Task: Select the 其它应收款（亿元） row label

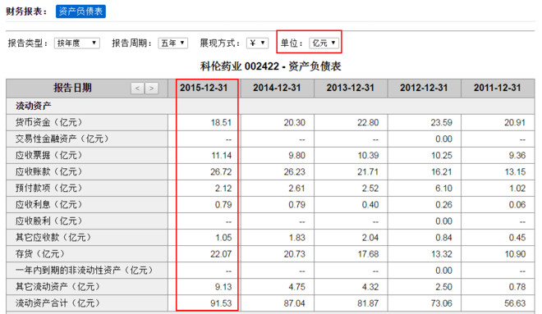Action: coord(53,238)
